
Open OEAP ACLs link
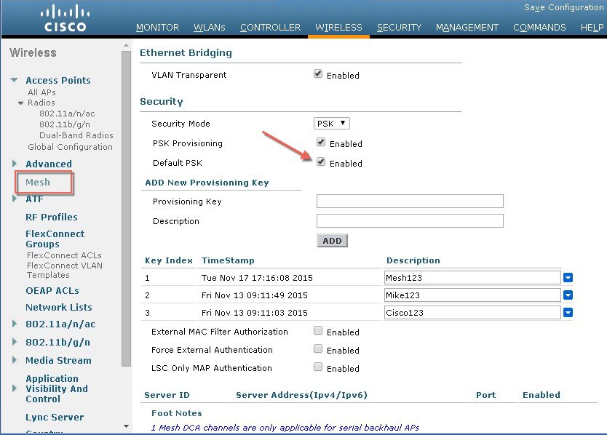pos(52,290)
